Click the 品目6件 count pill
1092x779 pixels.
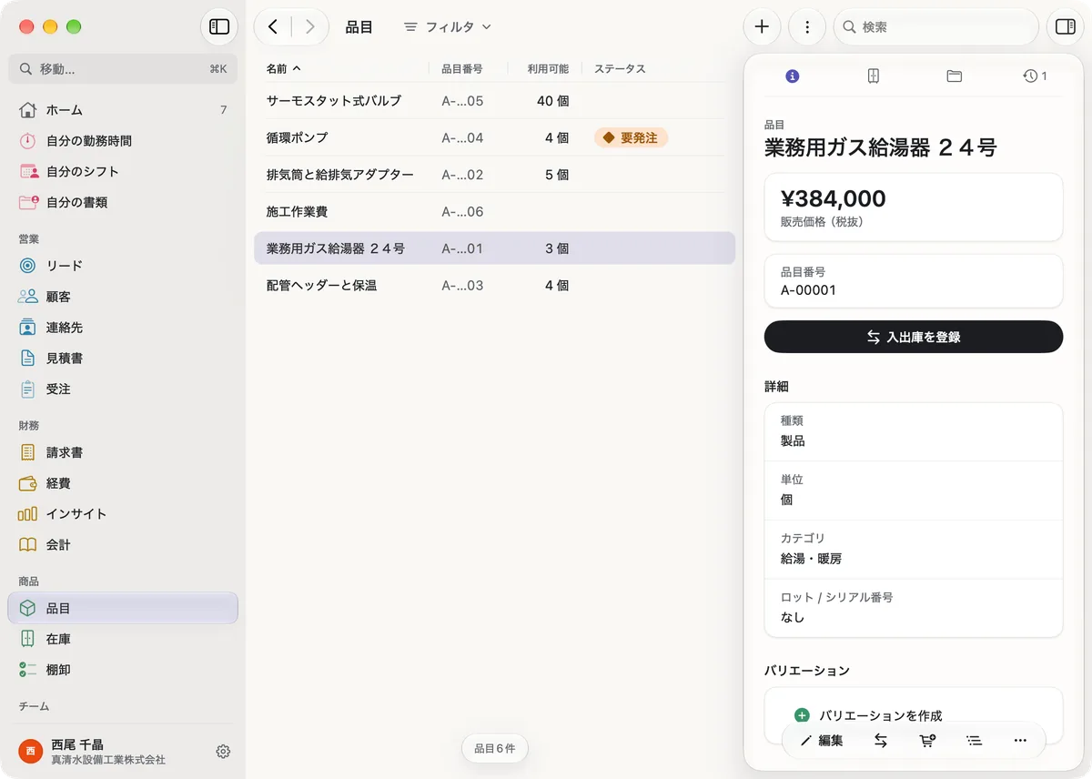tap(495, 749)
